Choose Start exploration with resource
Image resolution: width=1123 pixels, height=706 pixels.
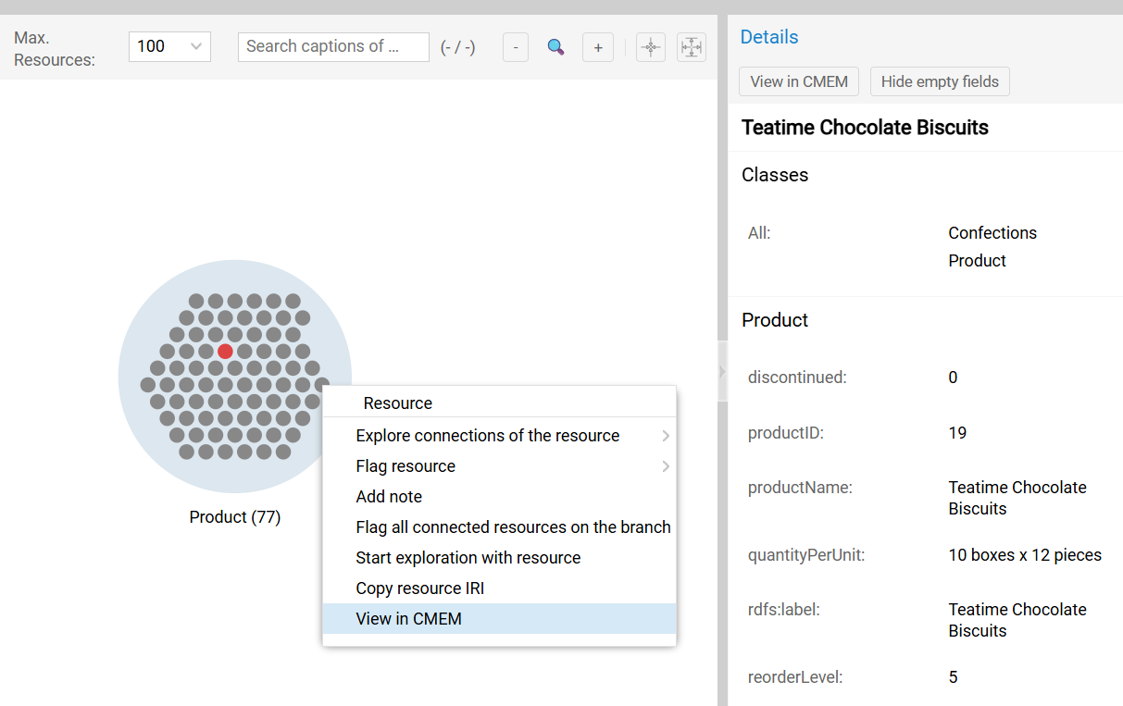[468, 557]
